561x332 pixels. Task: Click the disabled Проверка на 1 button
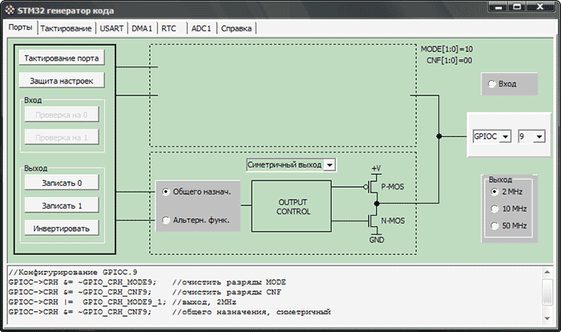pyautogui.click(x=62, y=137)
